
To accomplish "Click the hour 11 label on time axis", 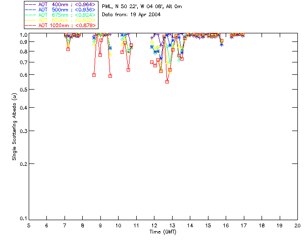I will click(136, 225).
